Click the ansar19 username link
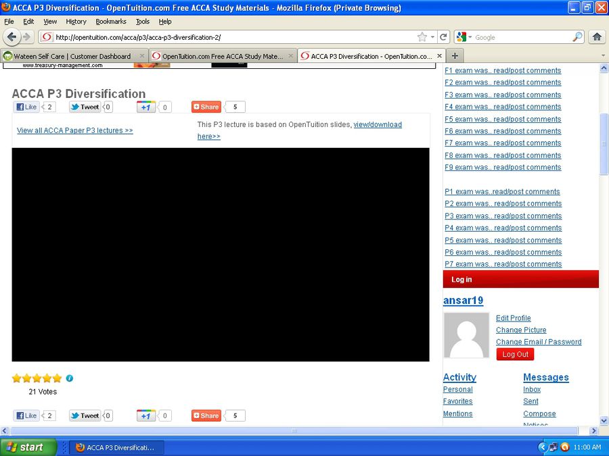This screenshot has height=456, width=609. click(x=464, y=301)
